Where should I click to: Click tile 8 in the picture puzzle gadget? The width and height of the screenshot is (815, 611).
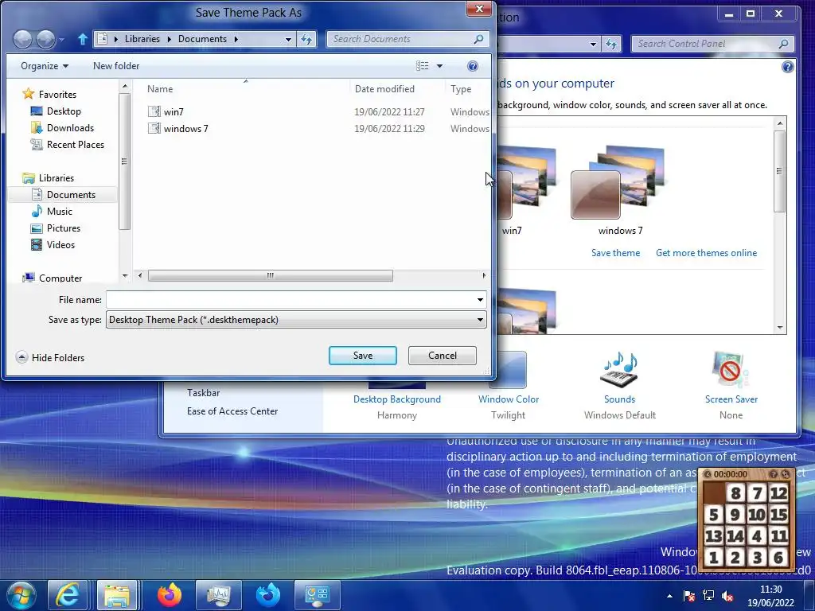(735, 493)
